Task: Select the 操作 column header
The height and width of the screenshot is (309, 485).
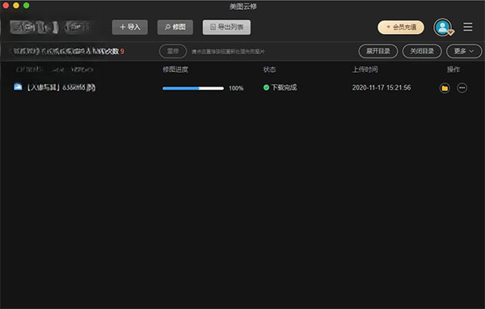Action: point(453,70)
